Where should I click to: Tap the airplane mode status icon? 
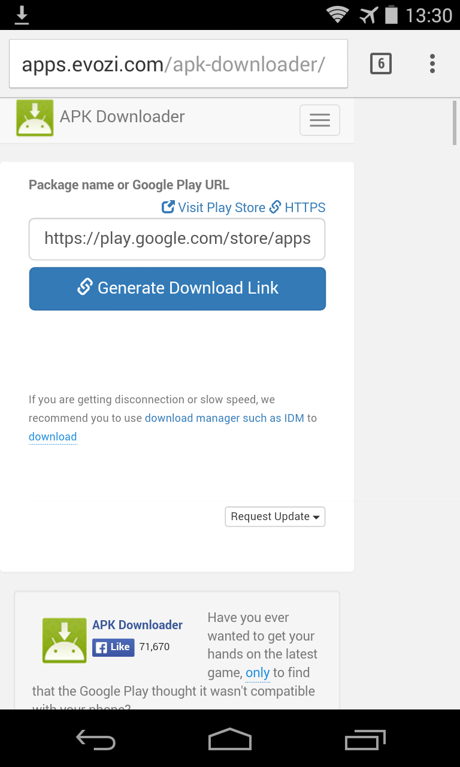click(x=369, y=15)
